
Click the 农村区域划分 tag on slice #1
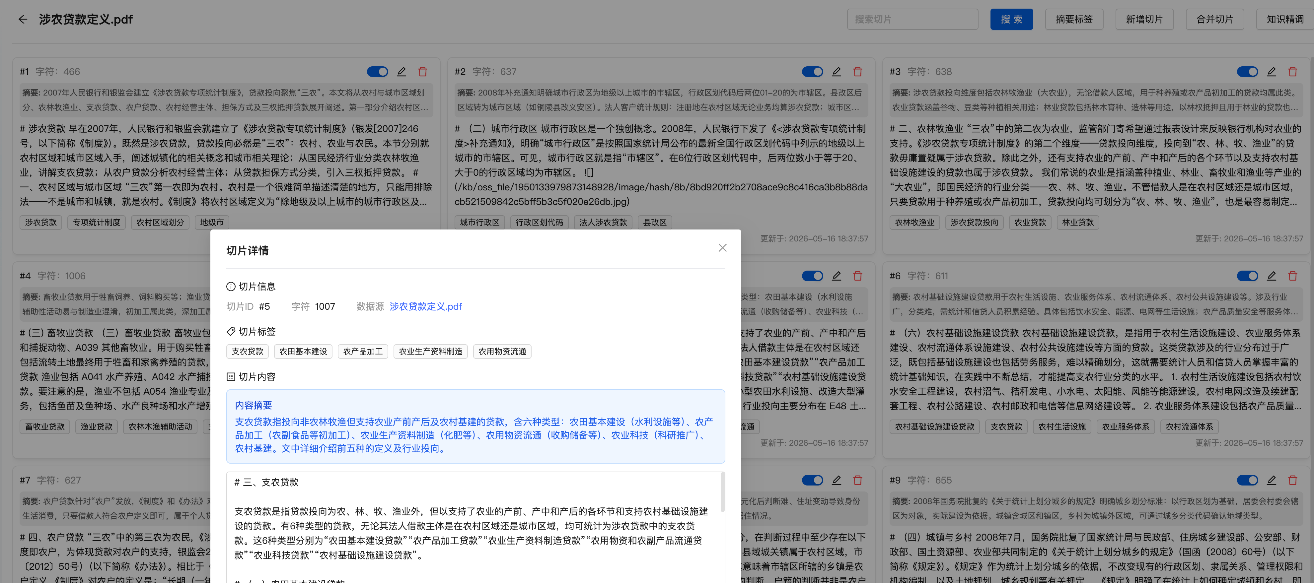point(160,223)
